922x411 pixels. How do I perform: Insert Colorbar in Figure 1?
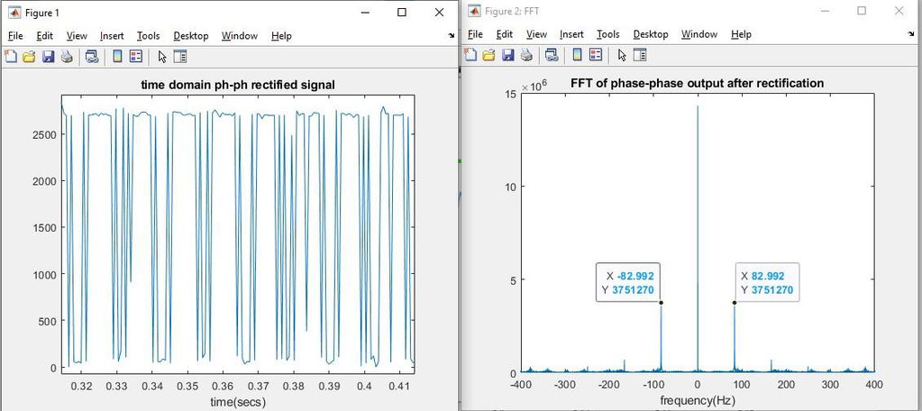117,57
